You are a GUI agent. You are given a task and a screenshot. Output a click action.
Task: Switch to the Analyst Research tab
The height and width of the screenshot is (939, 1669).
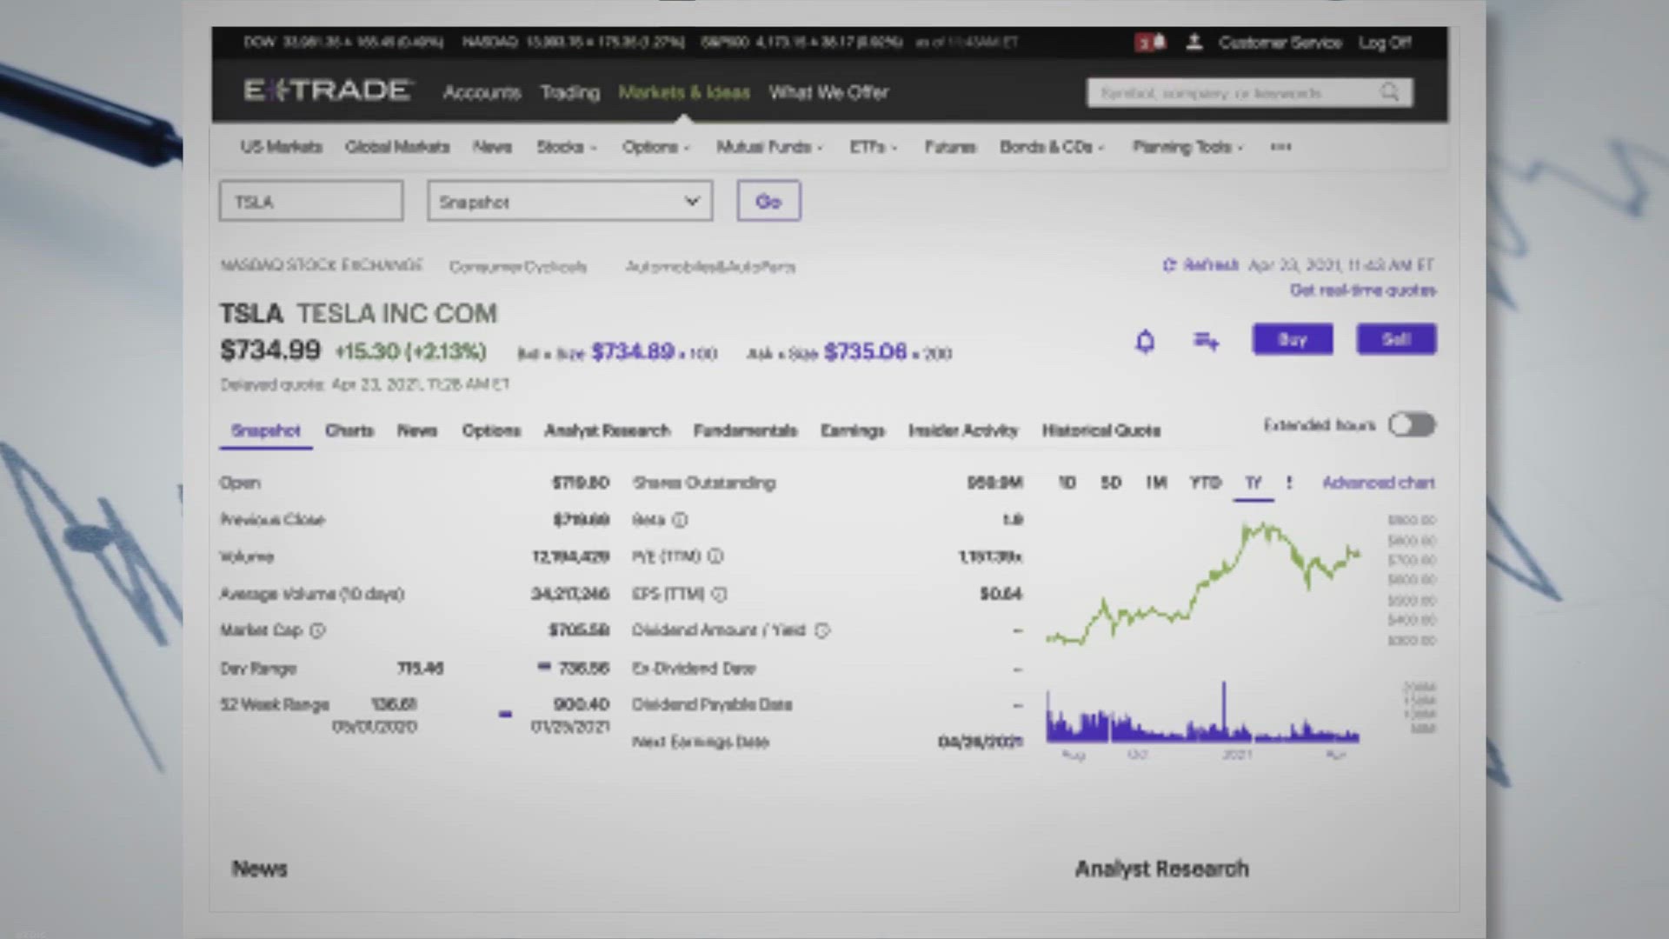click(x=607, y=430)
